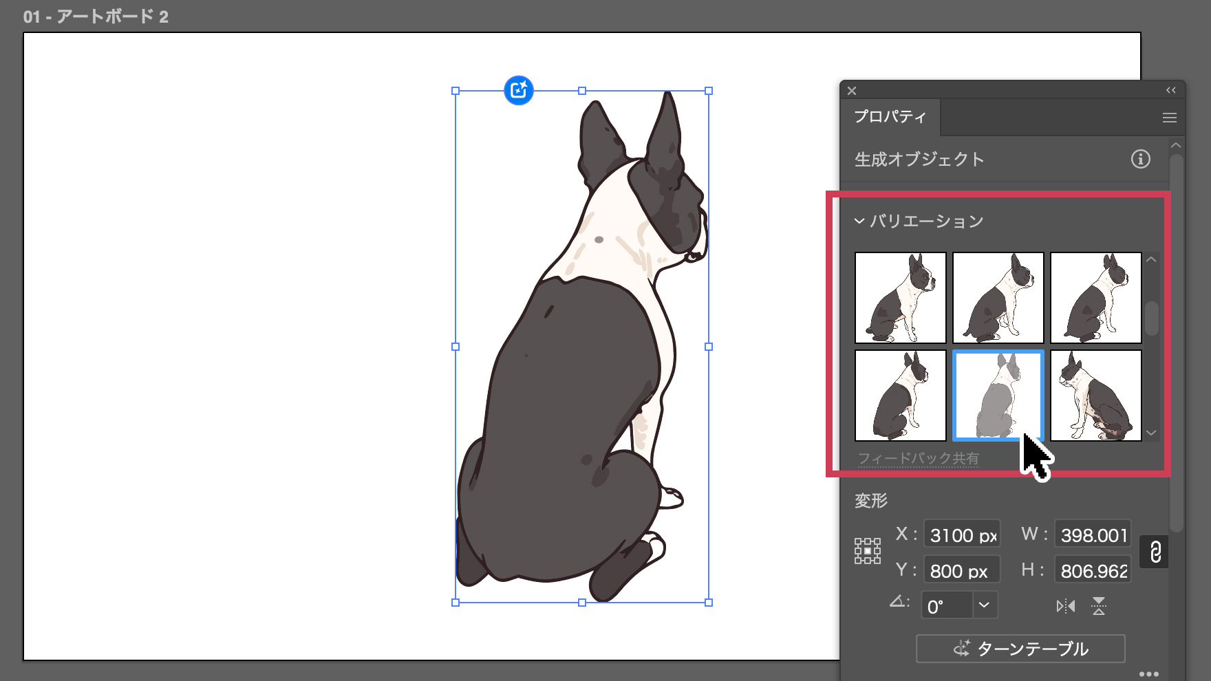The width and height of the screenshot is (1211, 681).
Task: Click the generative object badge on the selection
Action: point(519,90)
